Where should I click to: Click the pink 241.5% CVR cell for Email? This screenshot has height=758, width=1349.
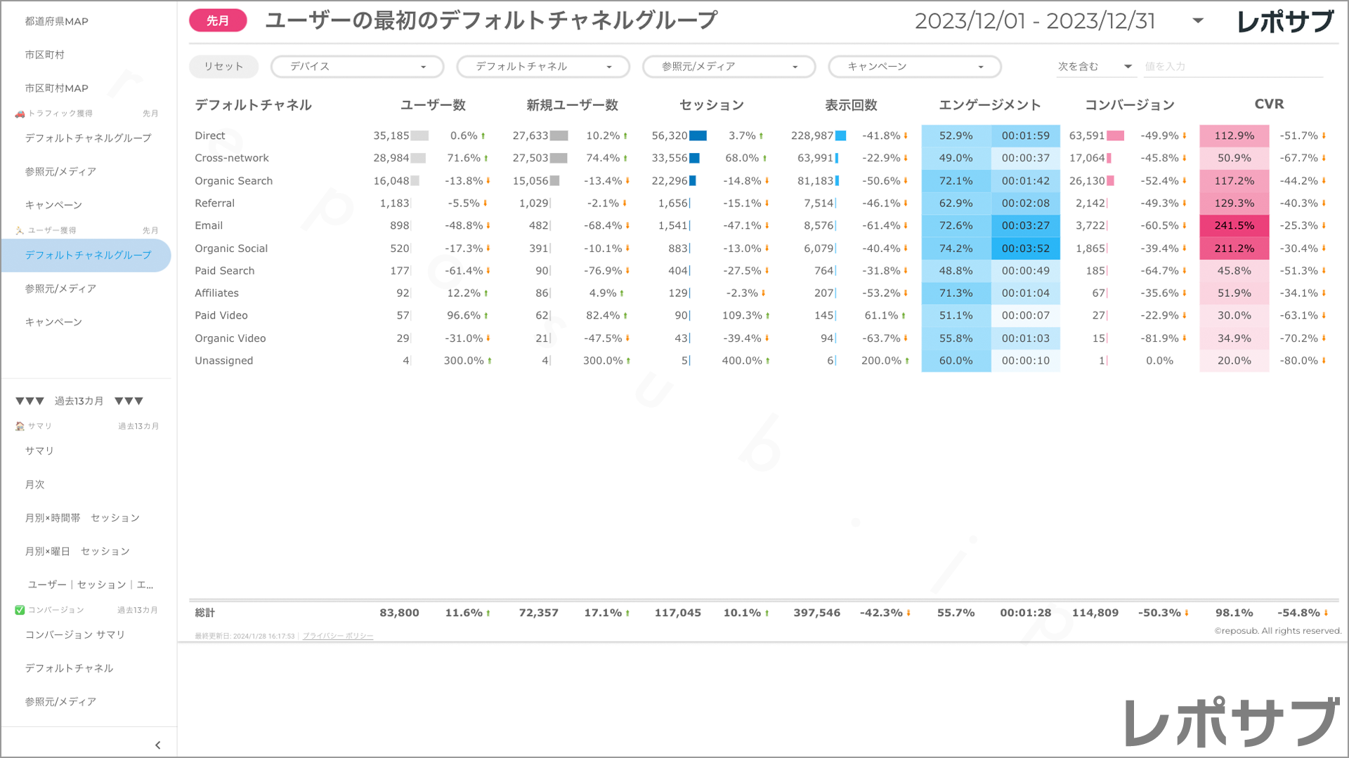coord(1234,226)
